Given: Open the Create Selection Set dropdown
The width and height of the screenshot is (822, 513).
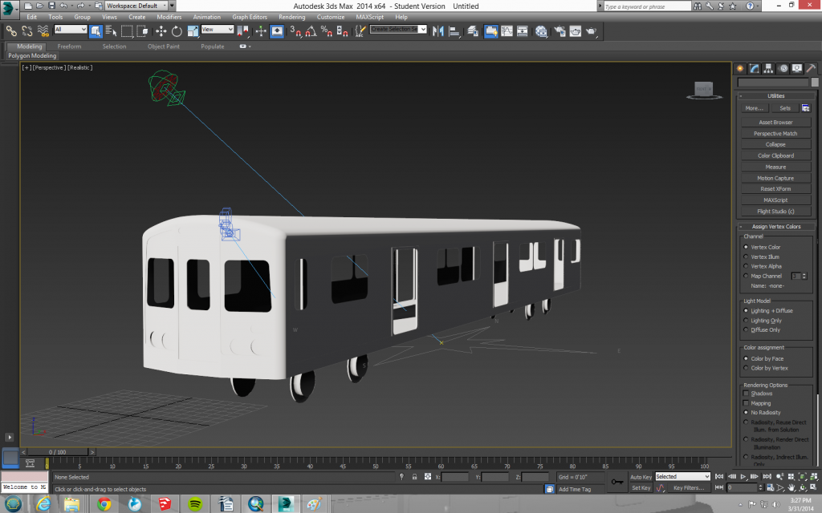Looking at the screenshot, I should 398,30.
